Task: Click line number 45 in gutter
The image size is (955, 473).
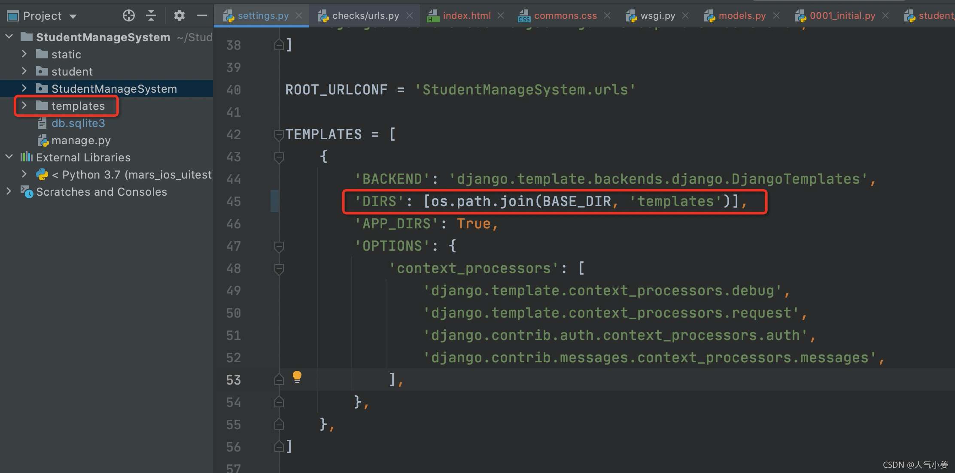Action: pos(234,201)
